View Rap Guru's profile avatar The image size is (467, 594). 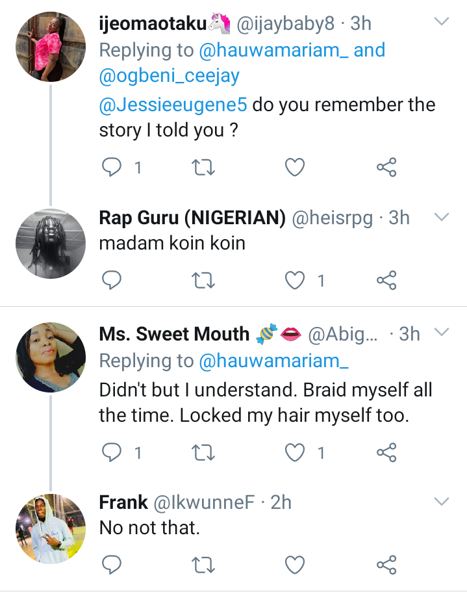[x=51, y=242]
